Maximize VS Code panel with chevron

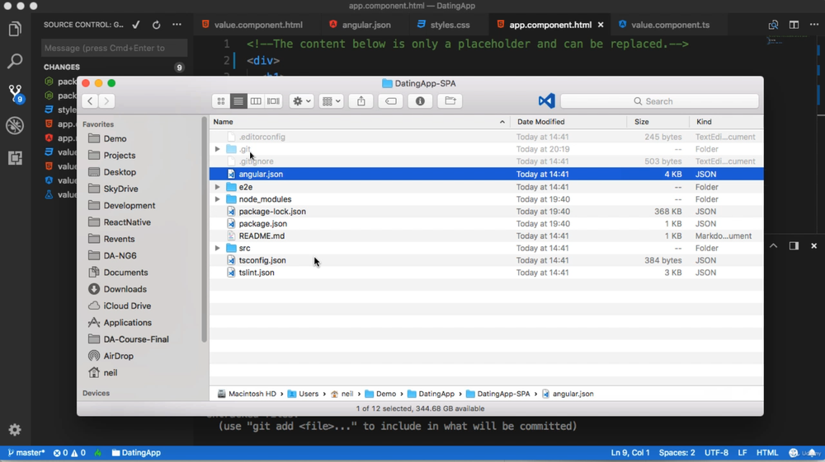tap(774, 245)
